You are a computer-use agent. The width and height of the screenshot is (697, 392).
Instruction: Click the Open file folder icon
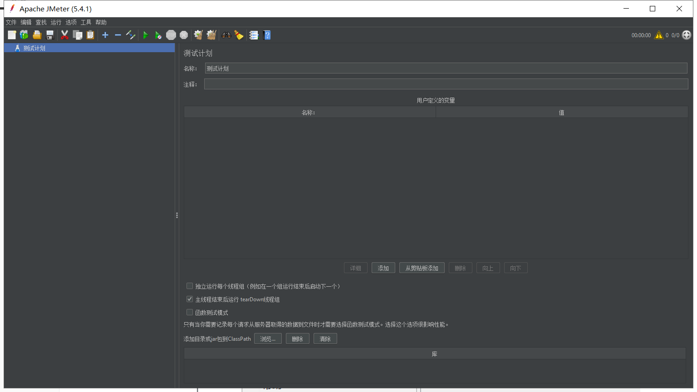tap(37, 35)
